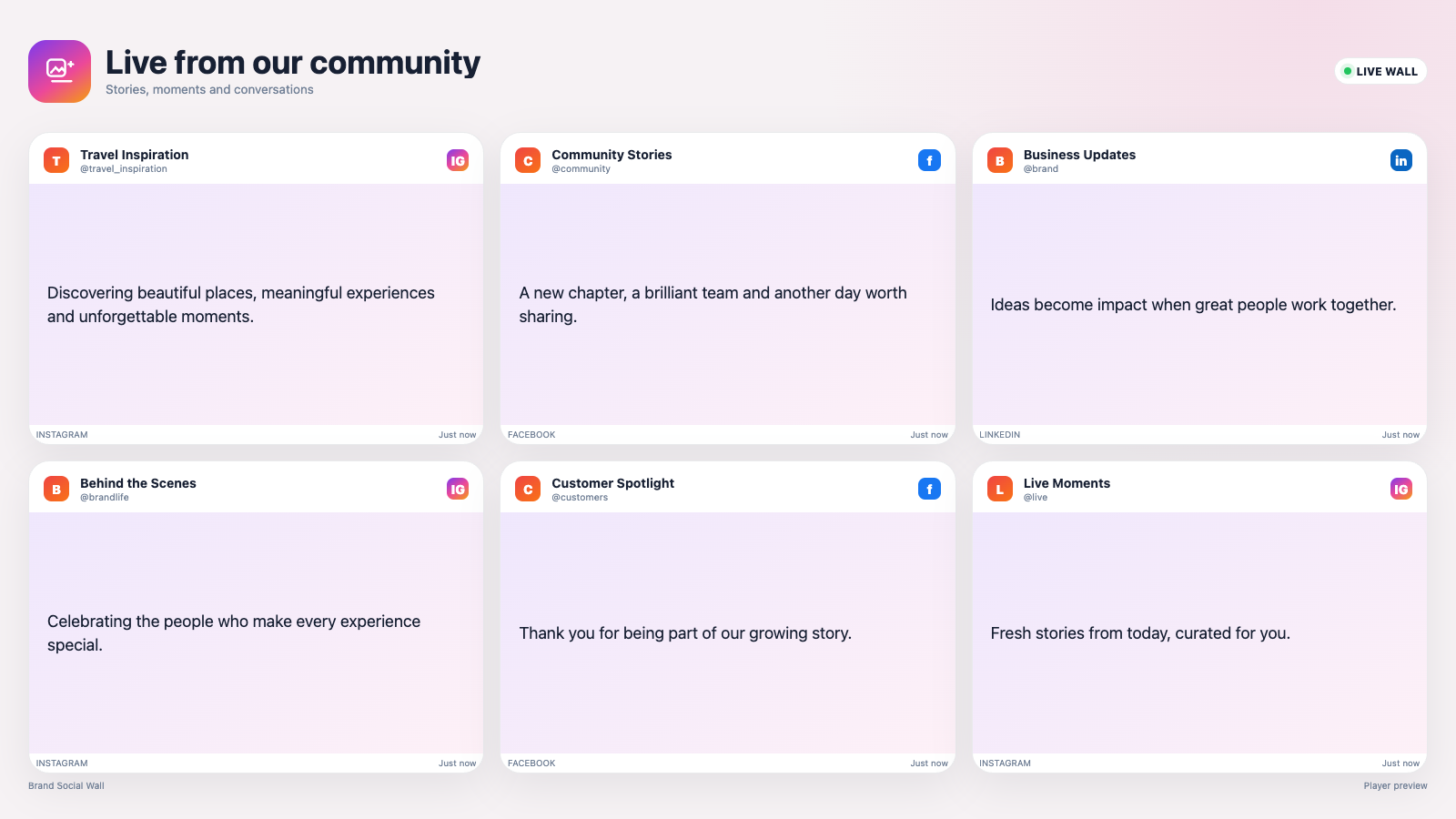Click the Instagram icon on Behind the Scenes card

pyautogui.click(x=458, y=489)
